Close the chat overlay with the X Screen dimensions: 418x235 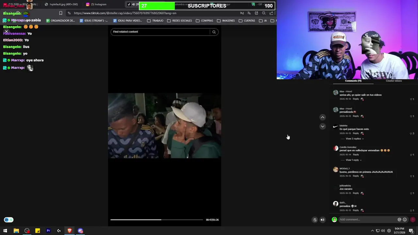click(6, 32)
